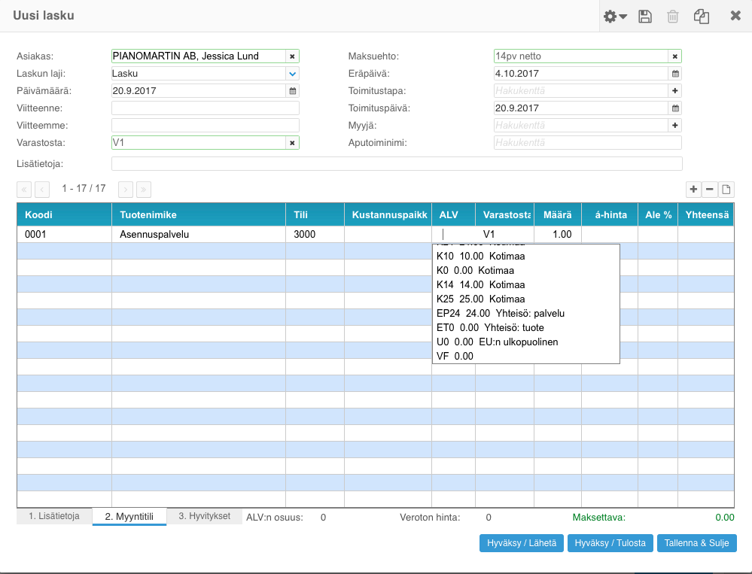This screenshot has width=752, height=574.
Task: Clear the Asiakas field value
Action: tap(292, 56)
